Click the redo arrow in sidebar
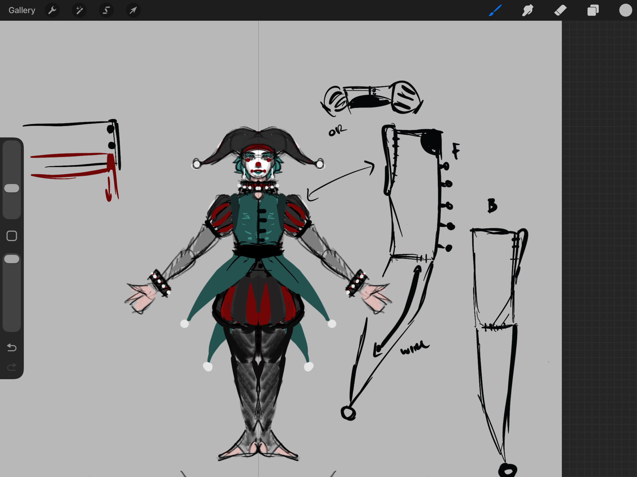Screen dimensions: 637x477 (12, 367)
